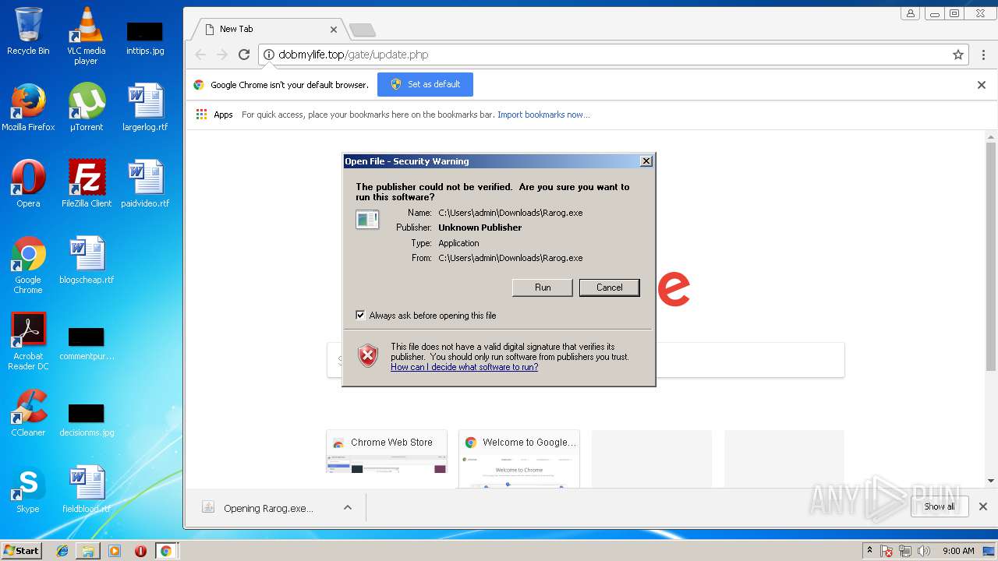Click Chrome's forward arrow
998x561 pixels.
[x=222, y=55]
